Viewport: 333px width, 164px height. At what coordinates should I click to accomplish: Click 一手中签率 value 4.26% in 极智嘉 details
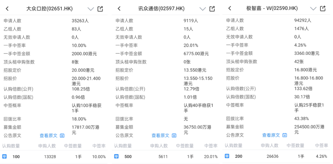(x=300, y=45)
